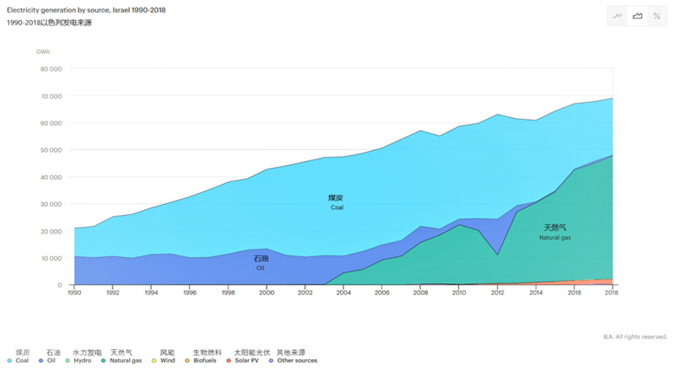Switch to percentage share view
Viewport: 675px width, 371px height.
point(657,16)
